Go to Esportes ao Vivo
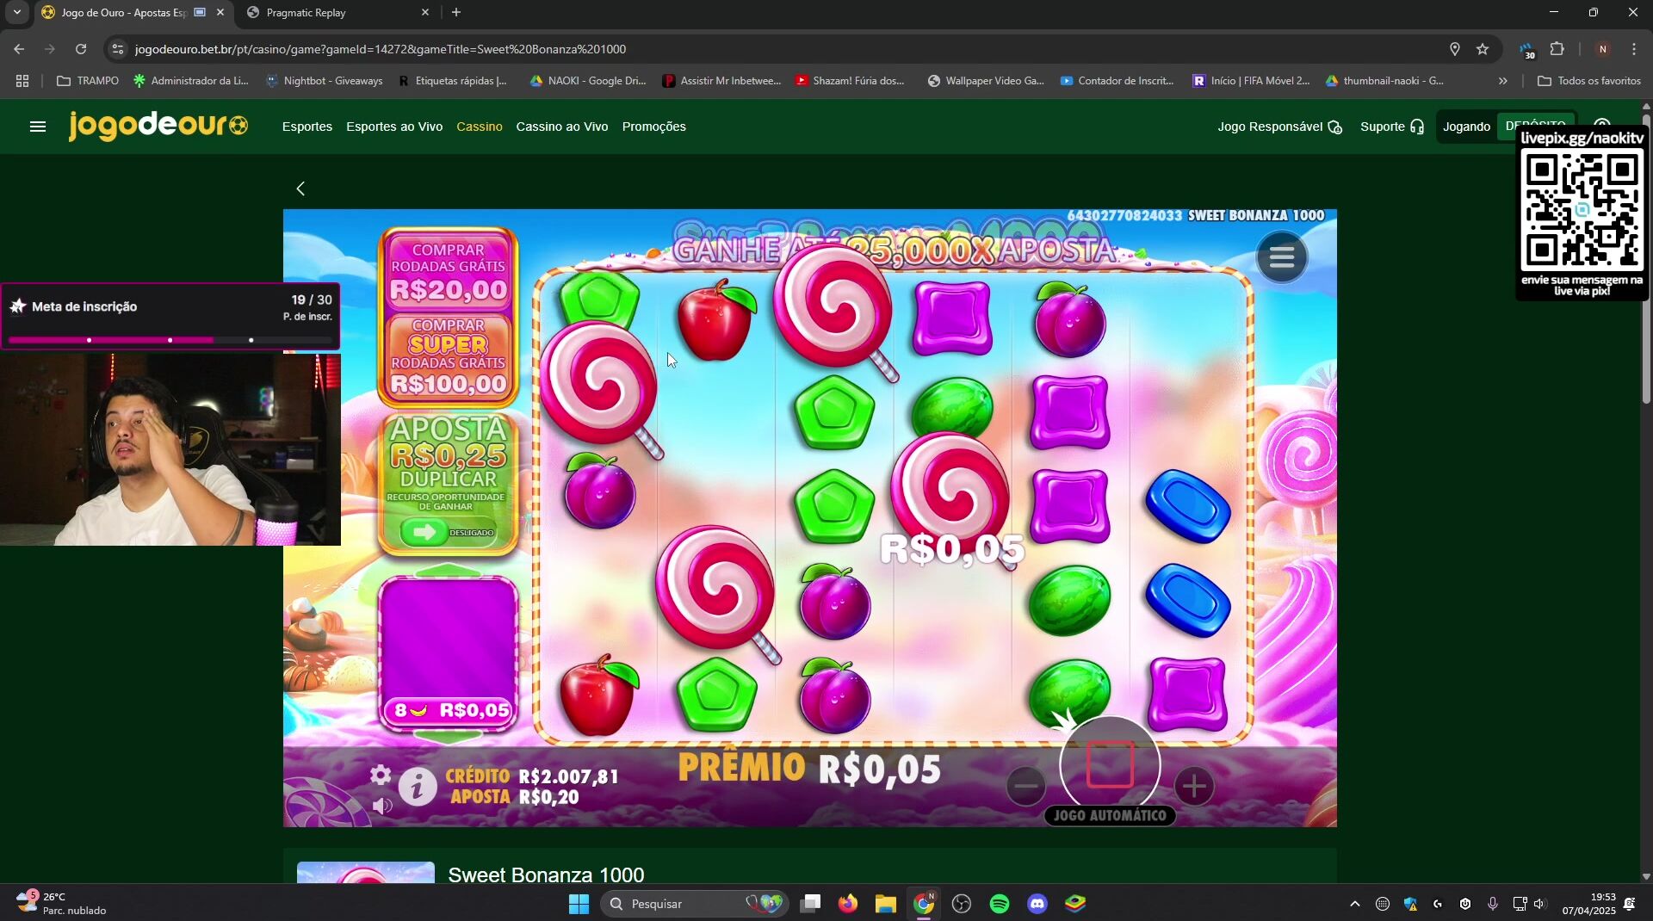The width and height of the screenshot is (1653, 921). pyautogui.click(x=394, y=127)
